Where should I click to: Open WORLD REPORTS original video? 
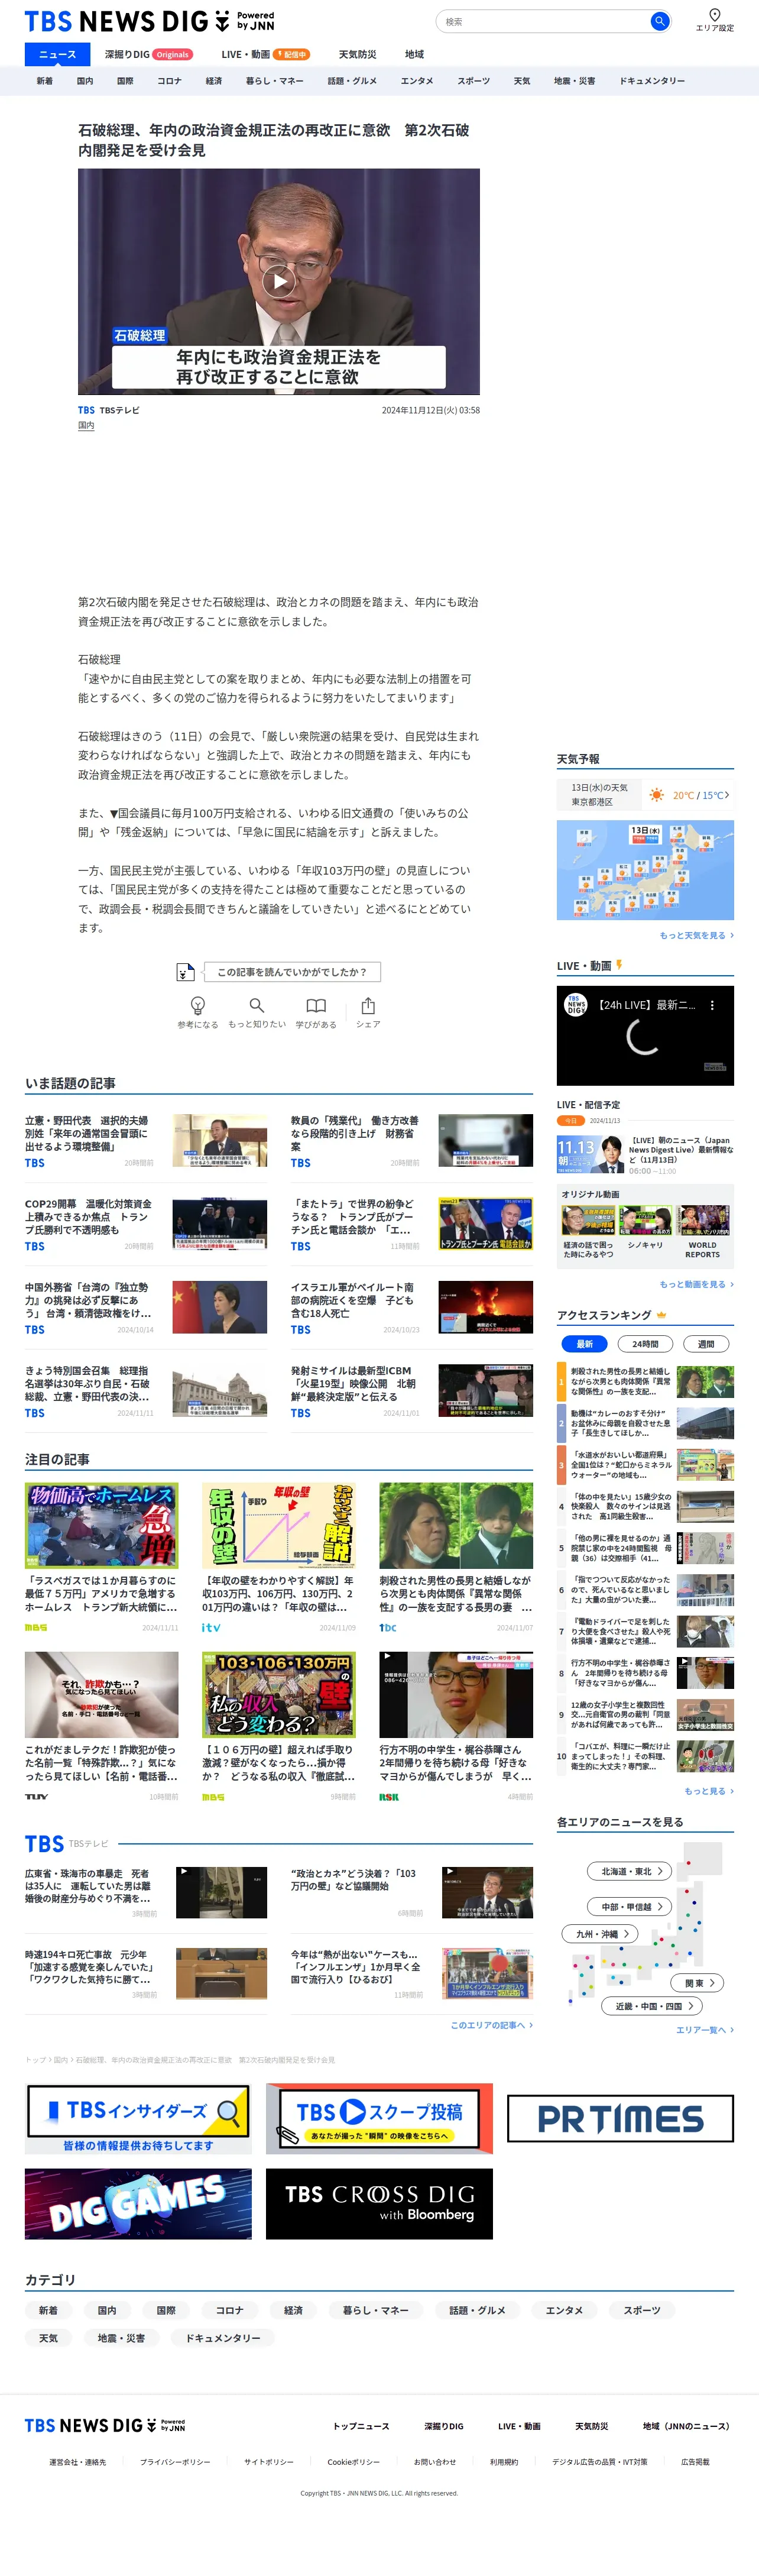703,1232
